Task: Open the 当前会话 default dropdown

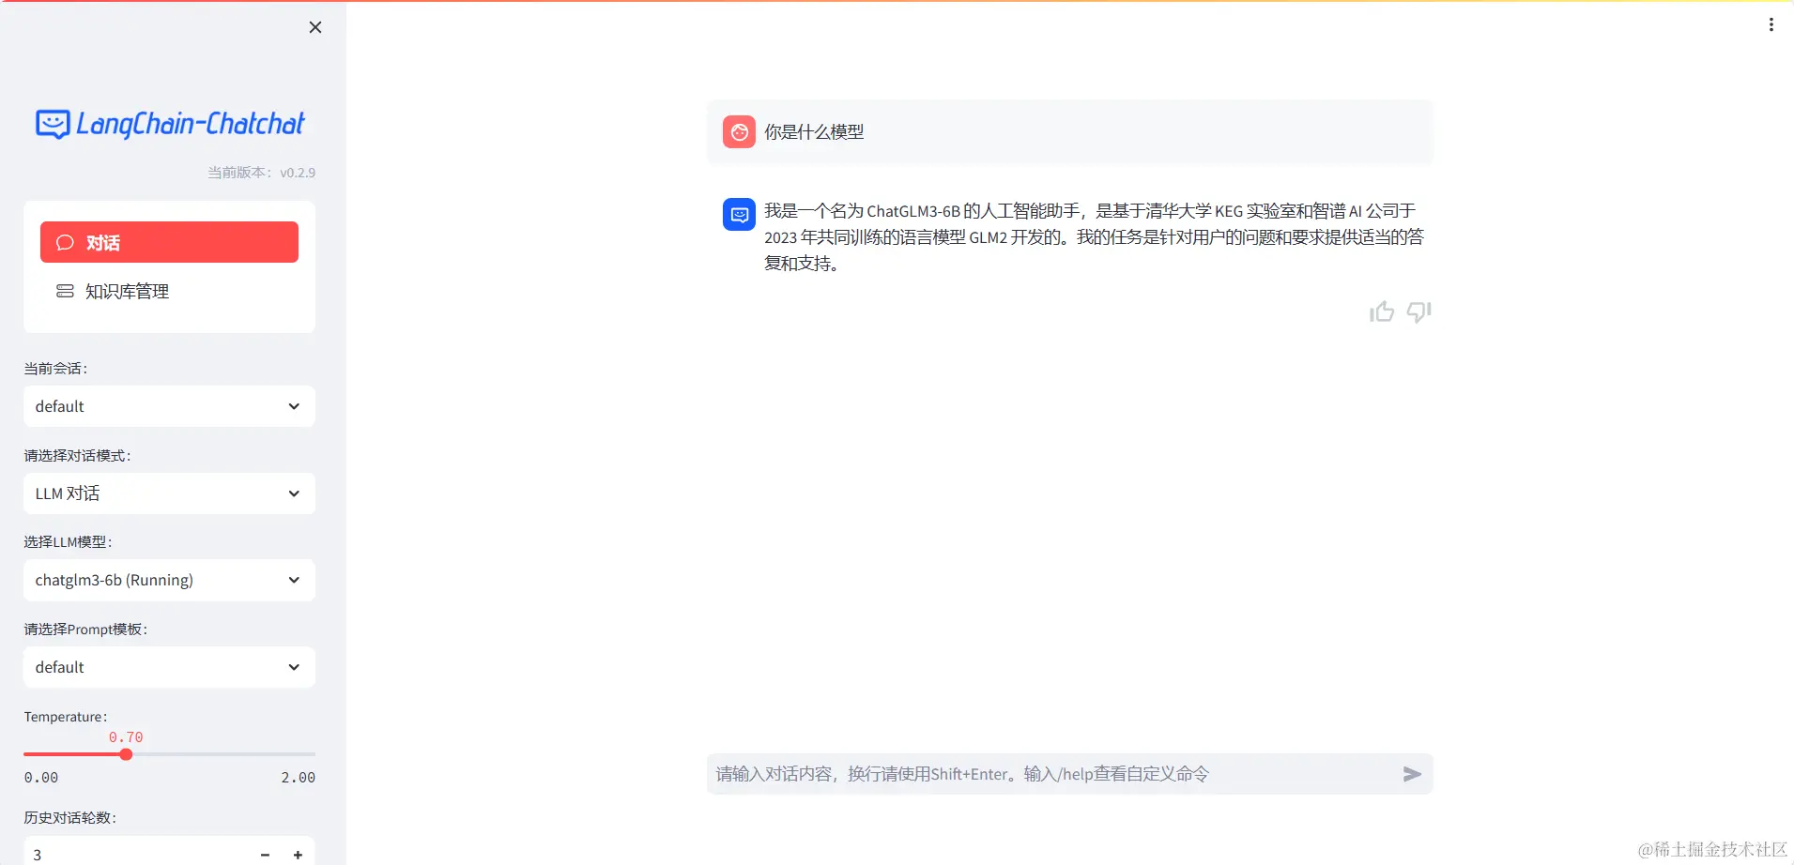Action: point(169,406)
